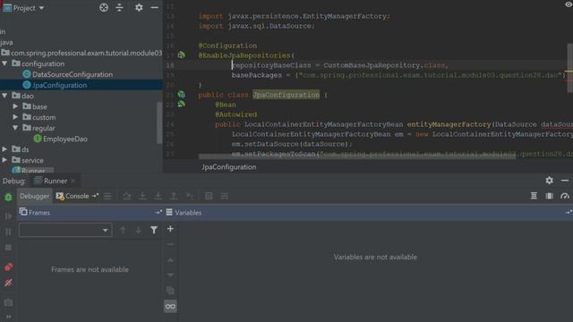Collapse all in Project panel
This screenshot has width=573, height=322.
(119, 8)
